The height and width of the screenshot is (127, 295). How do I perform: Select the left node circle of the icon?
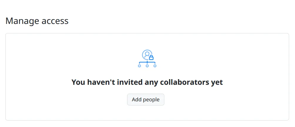click(140, 66)
